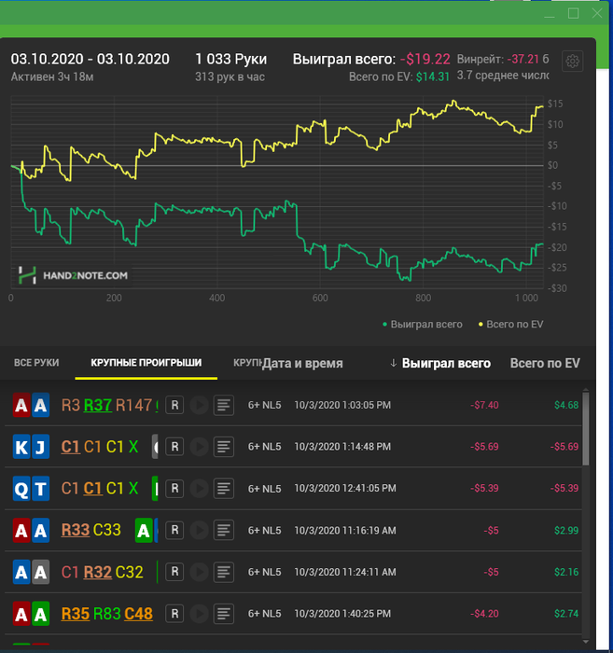Image resolution: width=613 pixels, height=653 pixels.
Task: Select the KJ hole cards
Action: pos(31,447)
